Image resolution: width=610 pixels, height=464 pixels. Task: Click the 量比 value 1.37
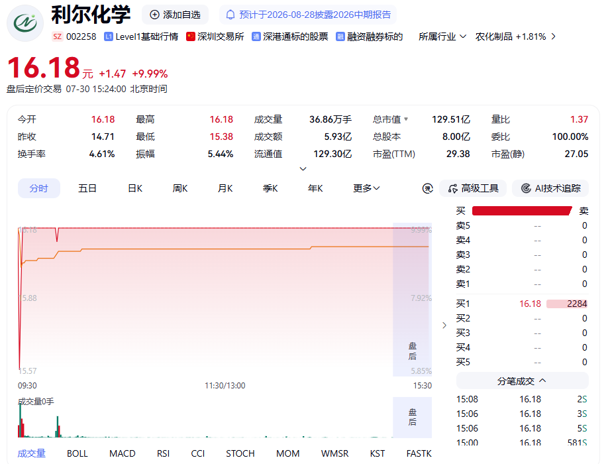[579, 119]
